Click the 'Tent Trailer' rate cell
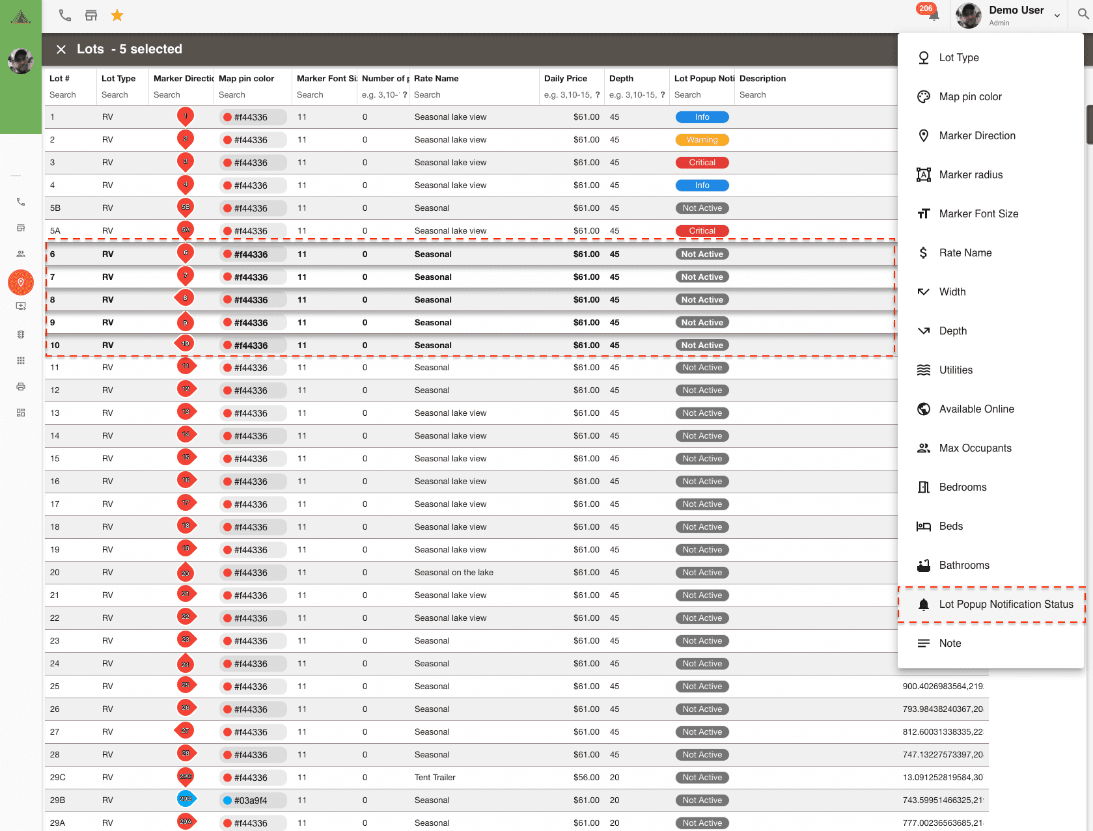The height and width of the screenshot is (831, 1093). click(435, 778)
